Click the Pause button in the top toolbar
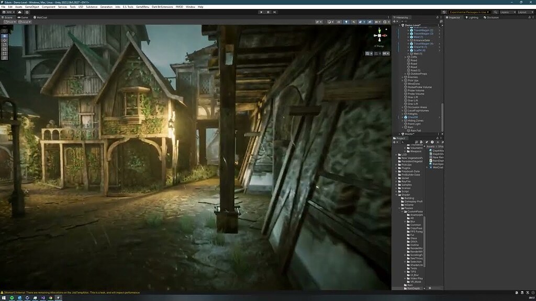This screenshot has width=536, height=301. point(268,12)
